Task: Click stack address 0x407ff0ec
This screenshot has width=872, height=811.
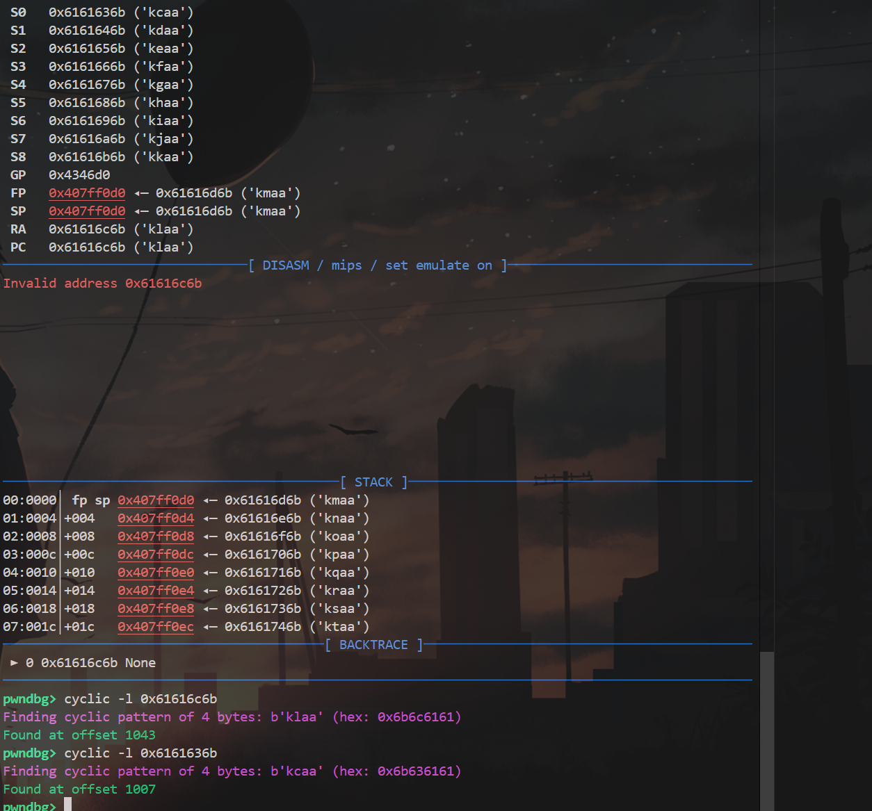Action: 156,627
